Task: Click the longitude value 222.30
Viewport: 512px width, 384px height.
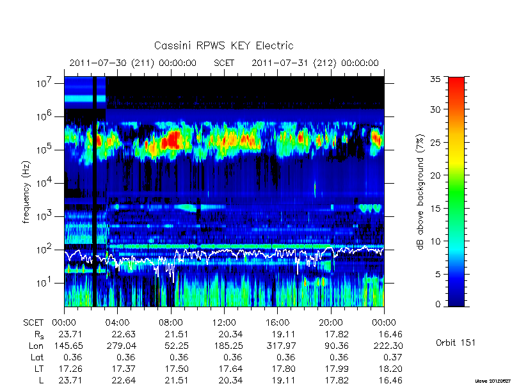Action: tap(388, 346)
